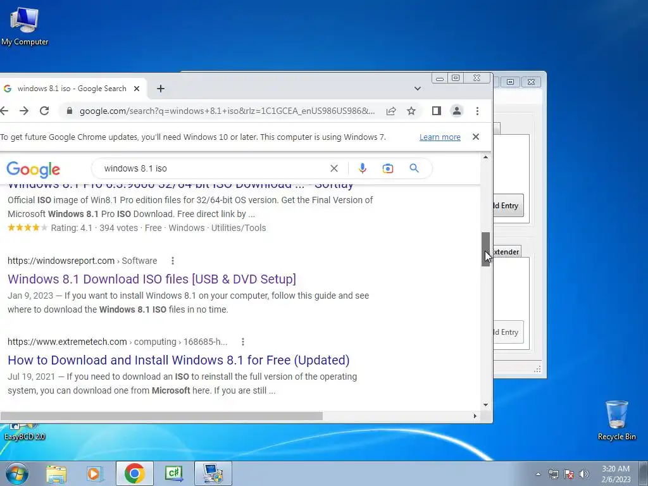Minimize the Chrome window

(x=440, y=78)
